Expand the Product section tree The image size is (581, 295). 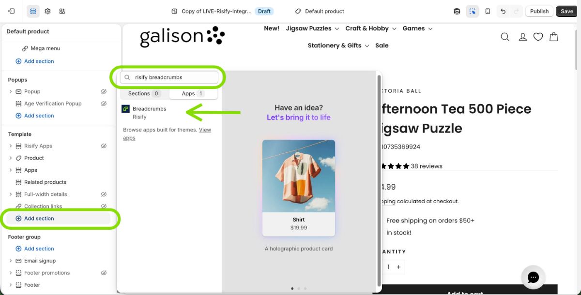point(11,158)
